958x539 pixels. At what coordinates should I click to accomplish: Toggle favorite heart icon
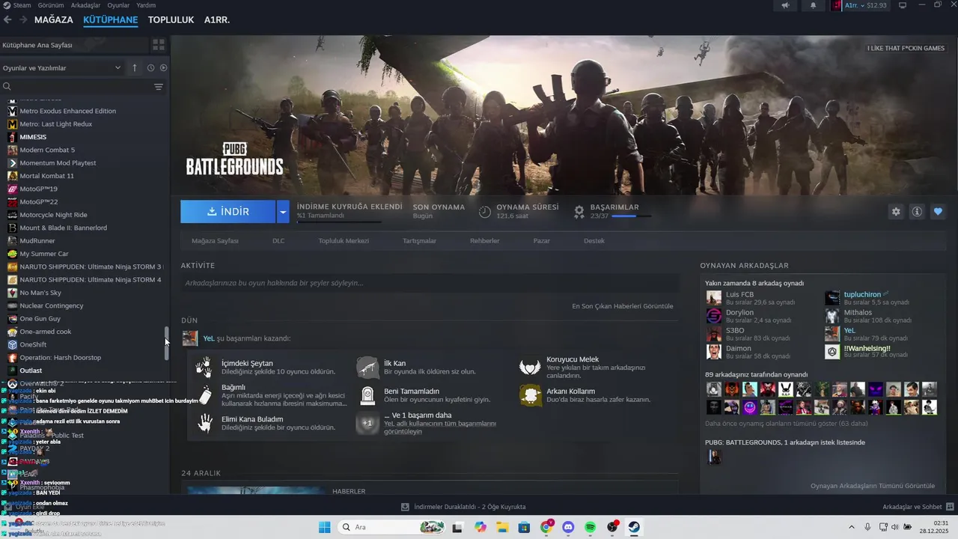tap(938, 212)
